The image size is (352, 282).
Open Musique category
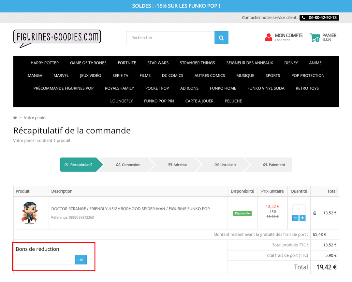click(245, 75)
